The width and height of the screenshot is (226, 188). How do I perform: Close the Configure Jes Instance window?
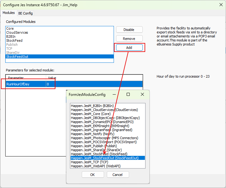tap(221, 5)
